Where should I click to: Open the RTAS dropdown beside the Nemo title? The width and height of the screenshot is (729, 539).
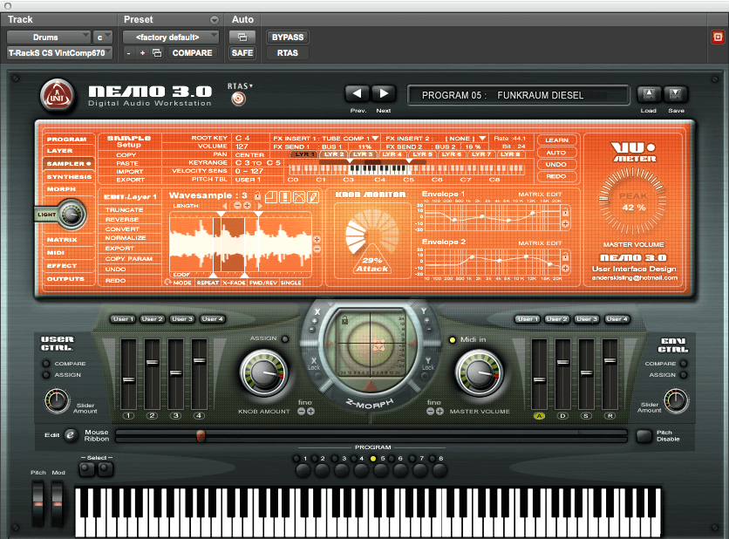click(241, 86)
